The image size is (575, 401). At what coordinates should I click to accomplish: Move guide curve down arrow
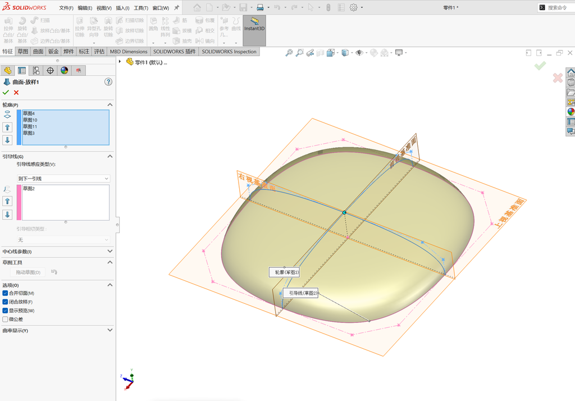click(x=7, y=214)
